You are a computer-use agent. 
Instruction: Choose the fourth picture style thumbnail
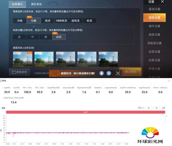coord(87,59)
